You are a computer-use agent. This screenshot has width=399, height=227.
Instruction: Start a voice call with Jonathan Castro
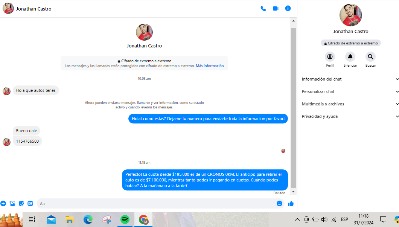coord(263,8)
